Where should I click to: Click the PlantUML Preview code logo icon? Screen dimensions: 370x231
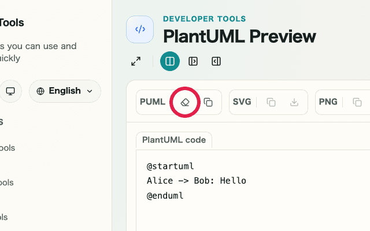click(140, 29)
